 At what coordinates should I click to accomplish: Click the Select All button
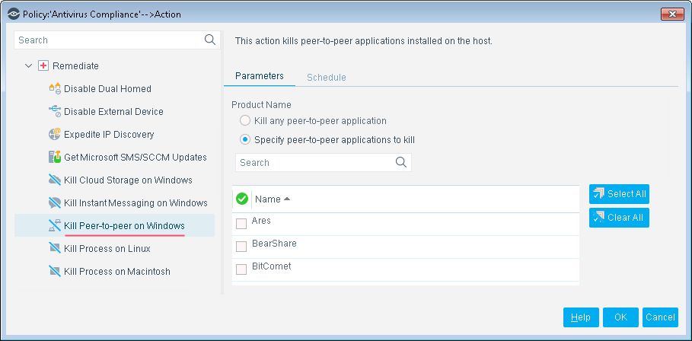619,194
